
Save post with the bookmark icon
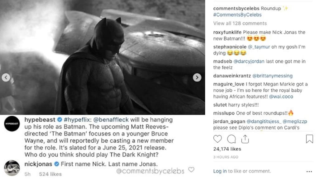[x=309, y=139]
